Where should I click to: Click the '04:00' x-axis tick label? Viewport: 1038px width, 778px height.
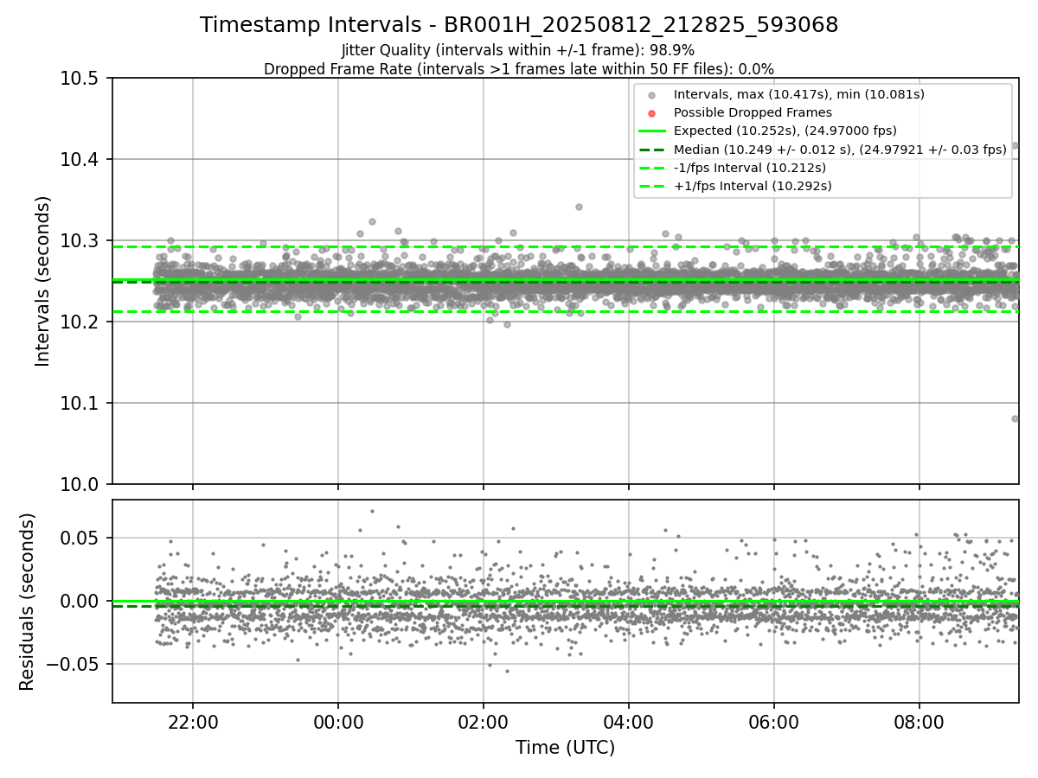click(x=628, y=721)
